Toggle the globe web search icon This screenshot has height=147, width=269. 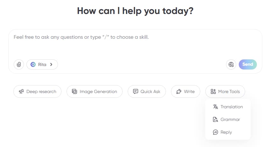(231, 64)
